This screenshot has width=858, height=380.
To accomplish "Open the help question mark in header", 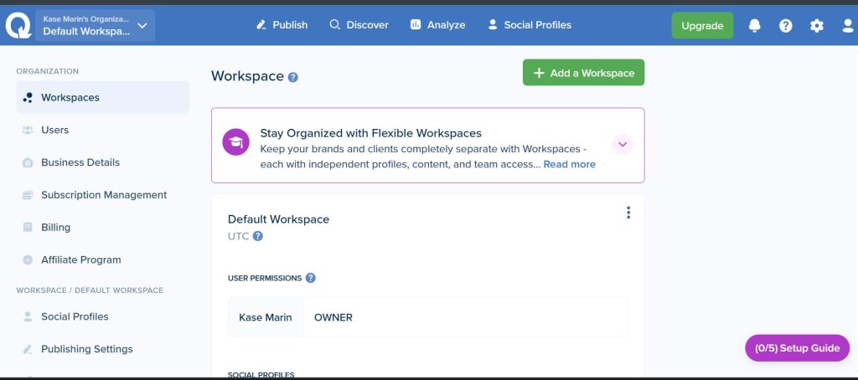I will point(786,25).
